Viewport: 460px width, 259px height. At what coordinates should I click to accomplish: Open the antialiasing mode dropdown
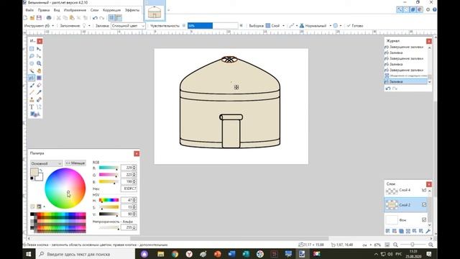coord(293,26)
